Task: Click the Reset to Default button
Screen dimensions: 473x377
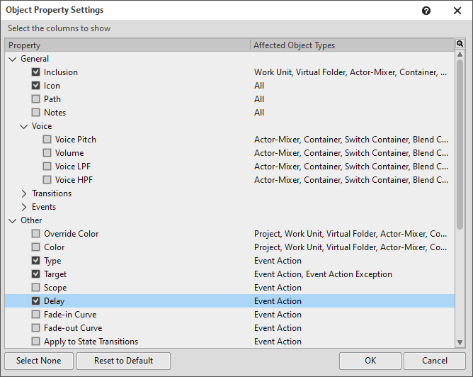Action: (x=123, y=361)
